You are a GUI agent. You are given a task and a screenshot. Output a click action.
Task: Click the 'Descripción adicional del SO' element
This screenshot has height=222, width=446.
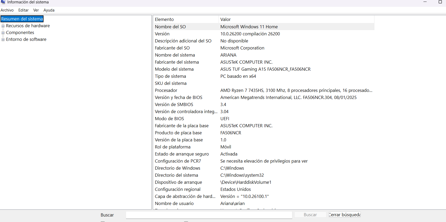coord(183,41)
